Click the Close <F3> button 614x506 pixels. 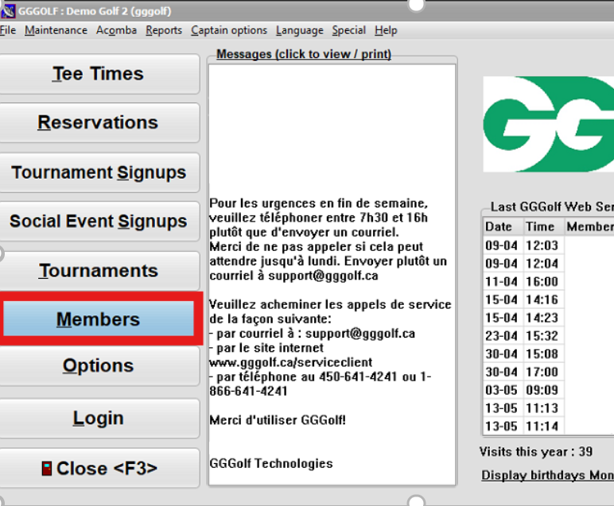99,468
